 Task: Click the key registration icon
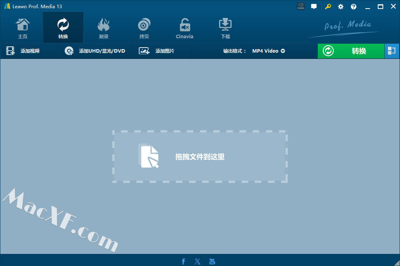pos(328,7)
